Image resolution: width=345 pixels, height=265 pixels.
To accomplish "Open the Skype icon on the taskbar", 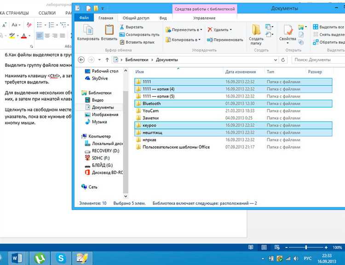I will 61,258.
